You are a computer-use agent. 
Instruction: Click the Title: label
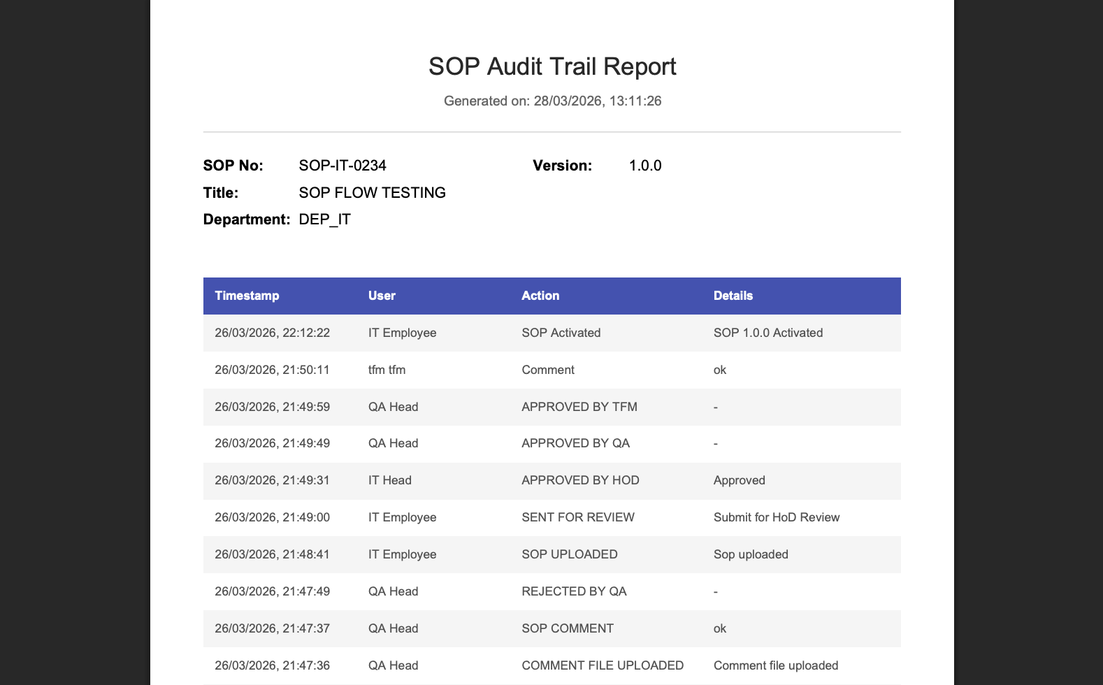[x=220, y=193]
